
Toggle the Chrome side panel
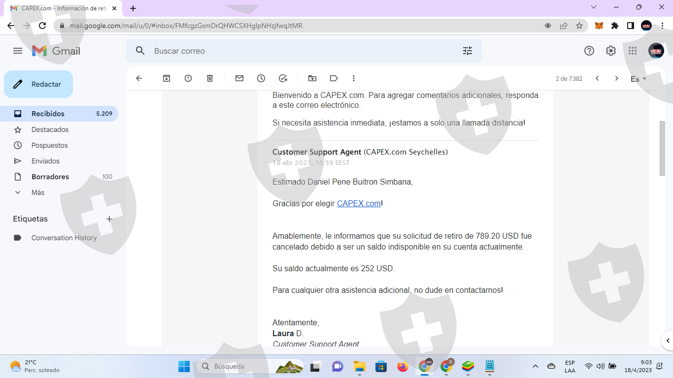631,26
